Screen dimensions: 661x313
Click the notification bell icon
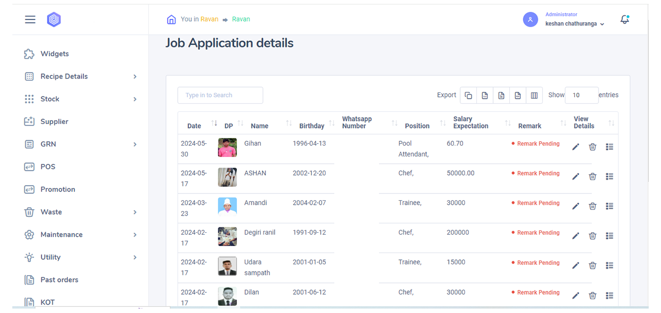tap(625, 20)
